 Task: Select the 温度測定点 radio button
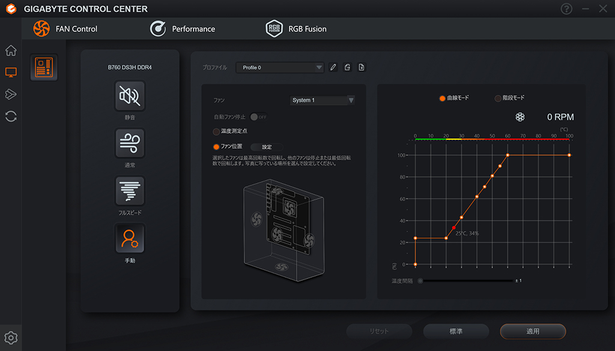[216, 131]
